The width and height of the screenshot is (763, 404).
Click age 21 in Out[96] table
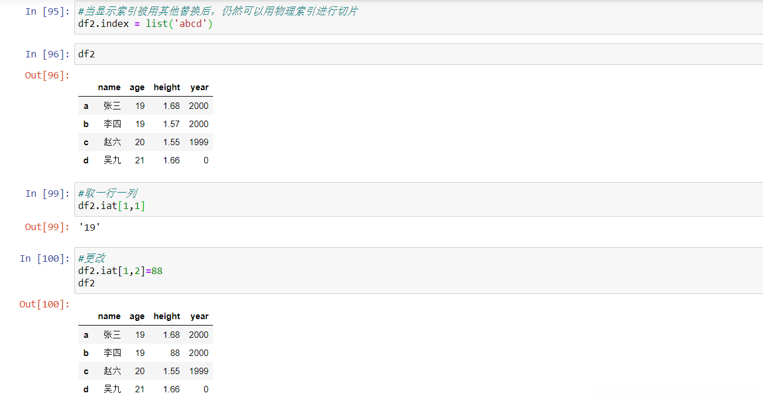[140, 160]
